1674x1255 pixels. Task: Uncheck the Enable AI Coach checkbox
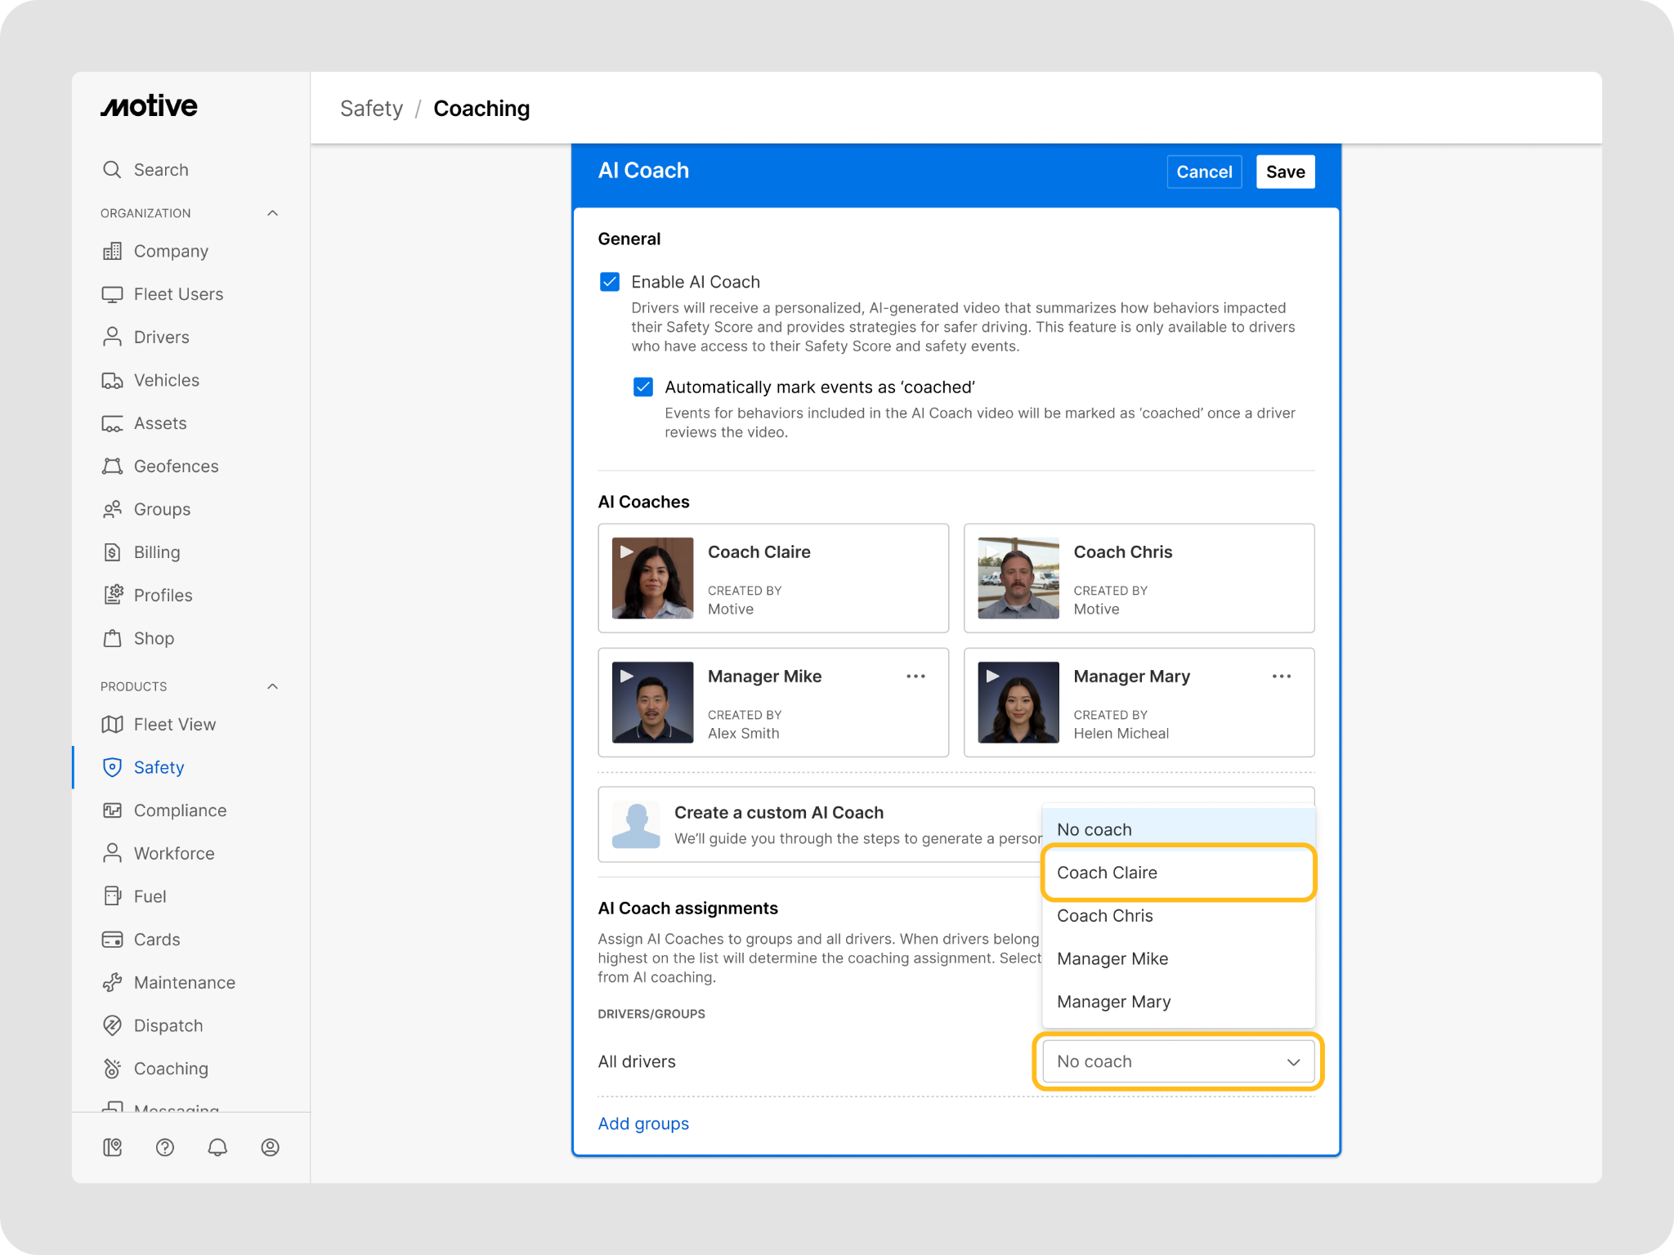[610, 282]
